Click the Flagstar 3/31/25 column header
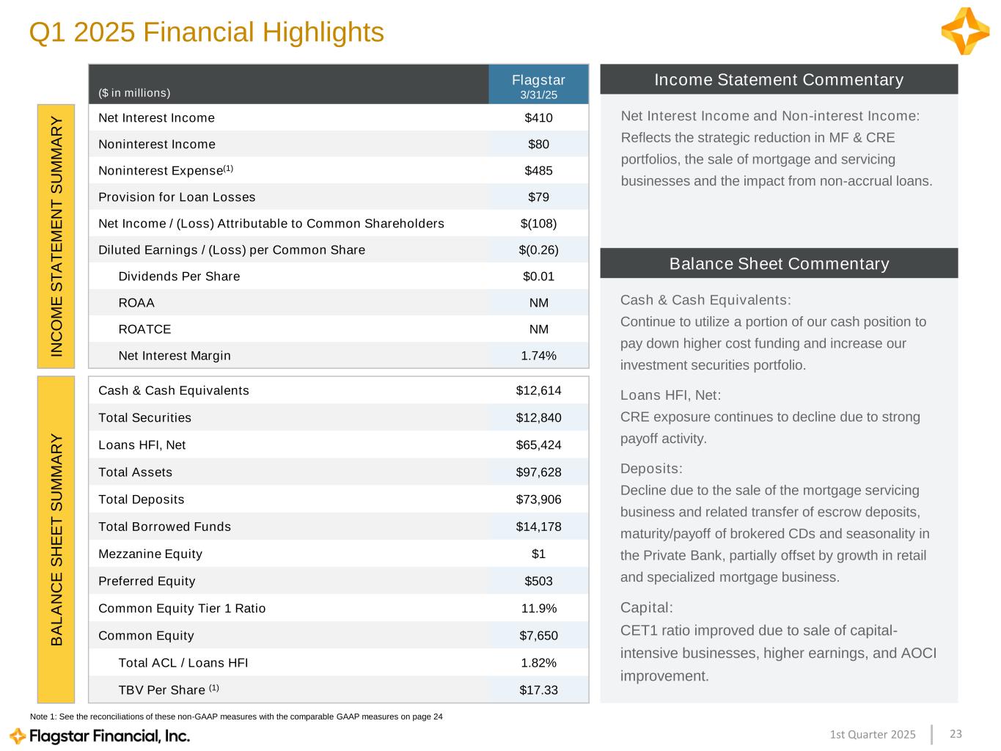The image size is (1001, 751). point(538,84)
